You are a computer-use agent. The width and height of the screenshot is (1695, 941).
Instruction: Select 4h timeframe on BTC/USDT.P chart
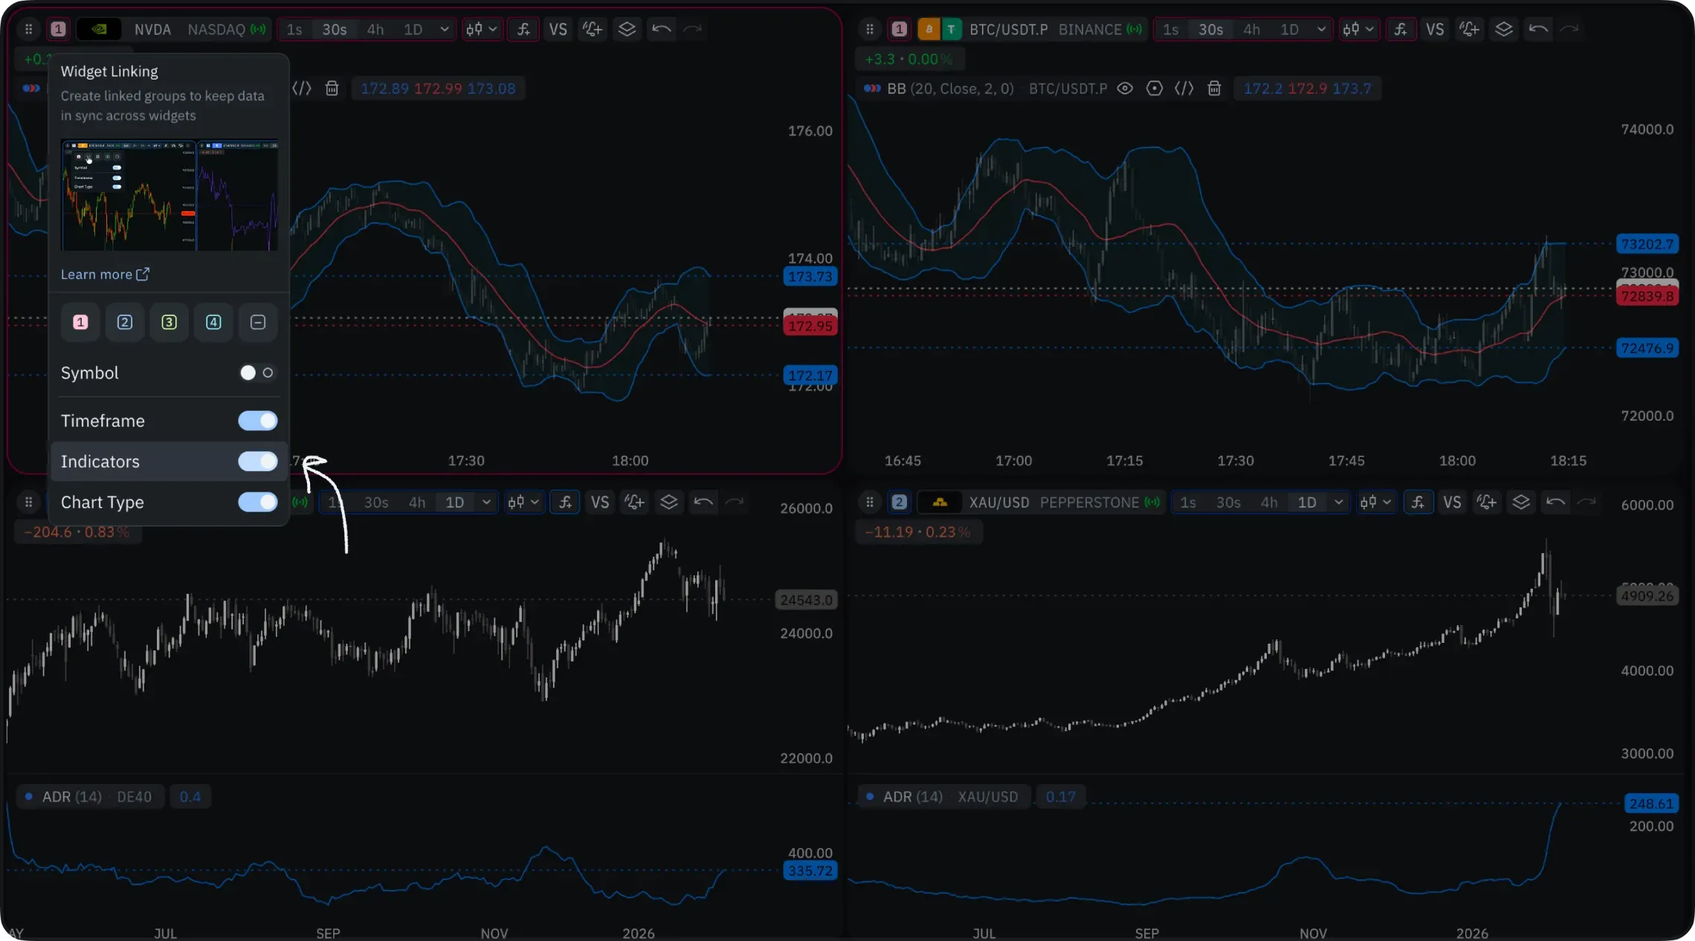point(1252,29)
